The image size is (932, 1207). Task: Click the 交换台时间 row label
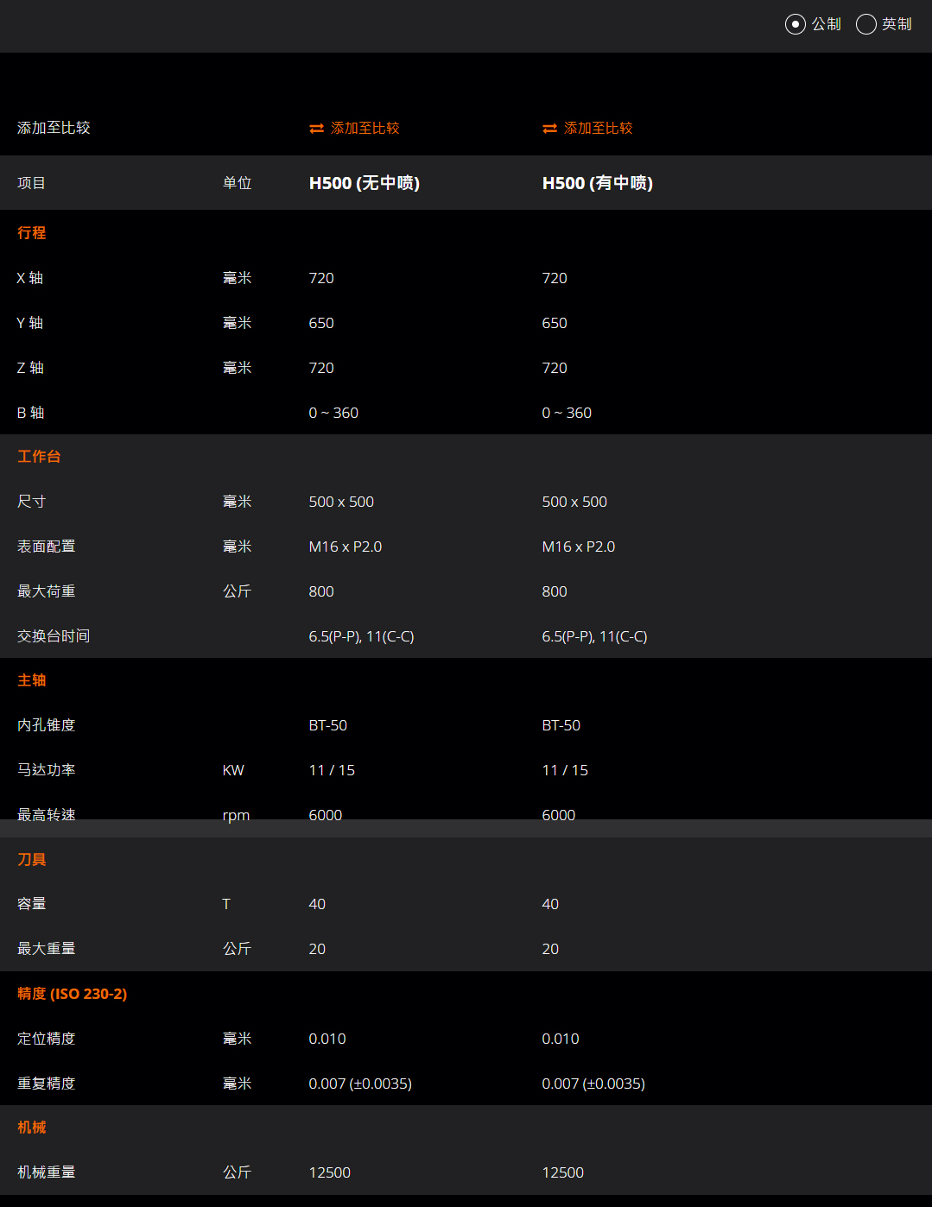click(54, 636)
